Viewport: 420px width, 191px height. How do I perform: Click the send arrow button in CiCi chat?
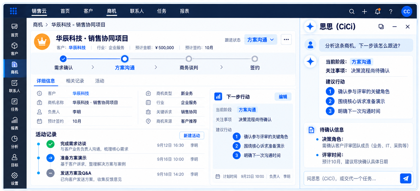tap(406, 178)
